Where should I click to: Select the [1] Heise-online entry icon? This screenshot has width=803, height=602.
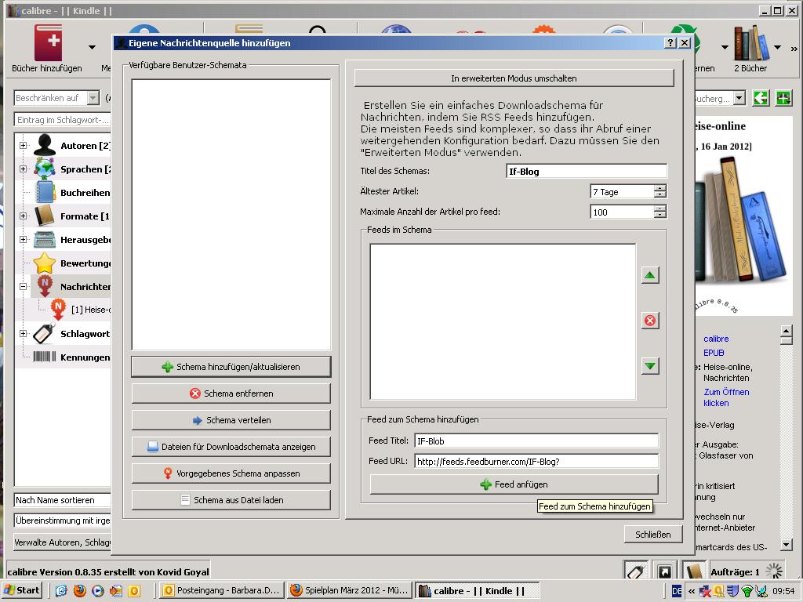coord(58,310)
